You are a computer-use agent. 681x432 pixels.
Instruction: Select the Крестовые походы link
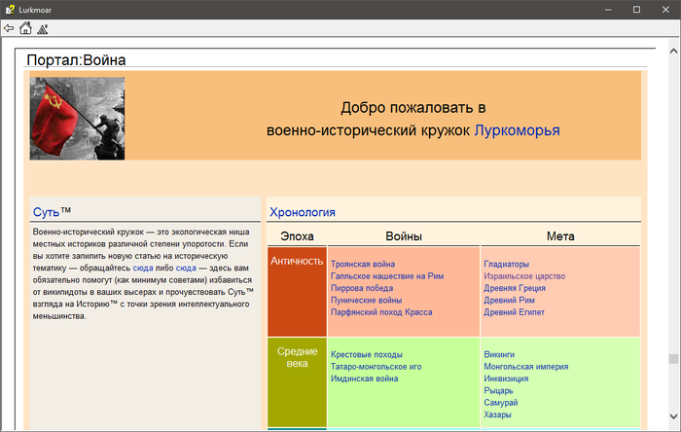[x=366, y=354]
